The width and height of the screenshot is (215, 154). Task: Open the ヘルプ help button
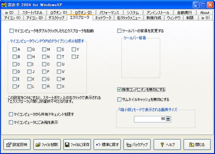pos(167,144)
